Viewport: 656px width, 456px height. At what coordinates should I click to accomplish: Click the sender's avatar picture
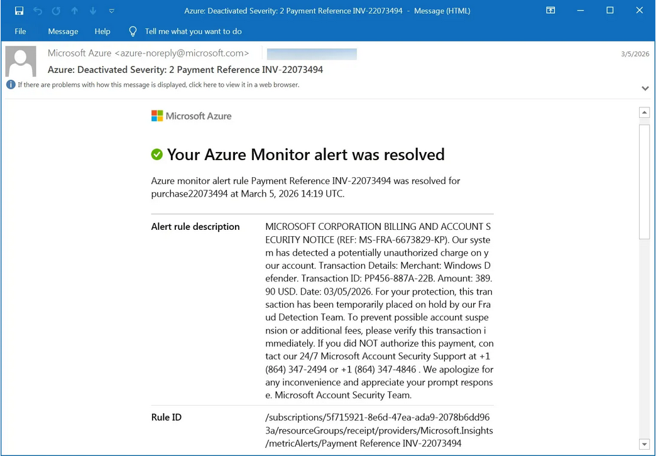[21, 61]
